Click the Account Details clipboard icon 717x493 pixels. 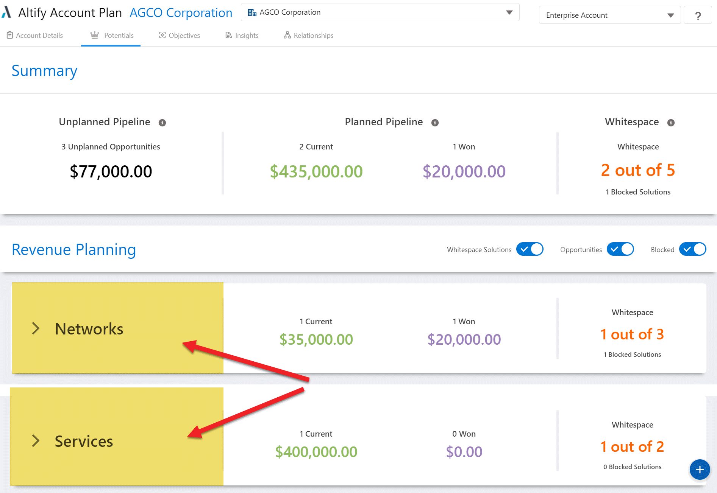(x=10, y=35)
